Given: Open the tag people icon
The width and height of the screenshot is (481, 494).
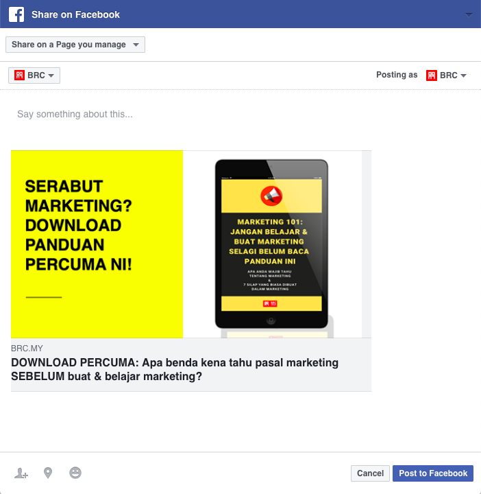Looking at the screenshot, I should click(x=21, y=473).
